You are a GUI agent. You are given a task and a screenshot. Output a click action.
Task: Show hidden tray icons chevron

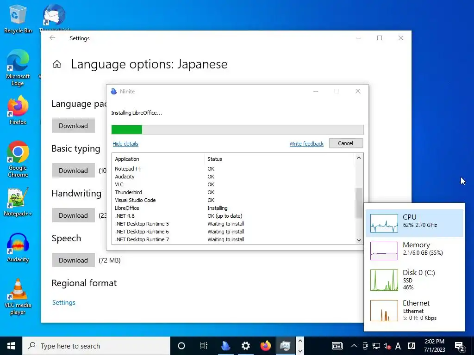(x=354, y=346)
